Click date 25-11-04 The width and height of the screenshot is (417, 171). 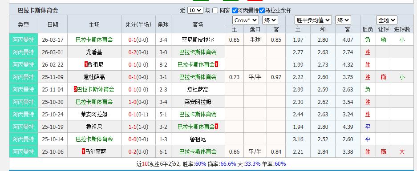pyautogui.click(x=53, y=89)
